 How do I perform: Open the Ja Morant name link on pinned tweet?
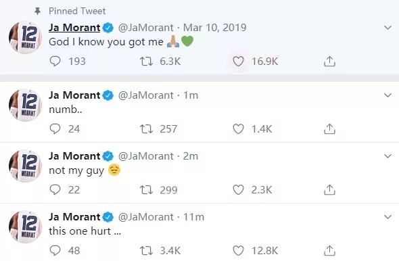74,28
